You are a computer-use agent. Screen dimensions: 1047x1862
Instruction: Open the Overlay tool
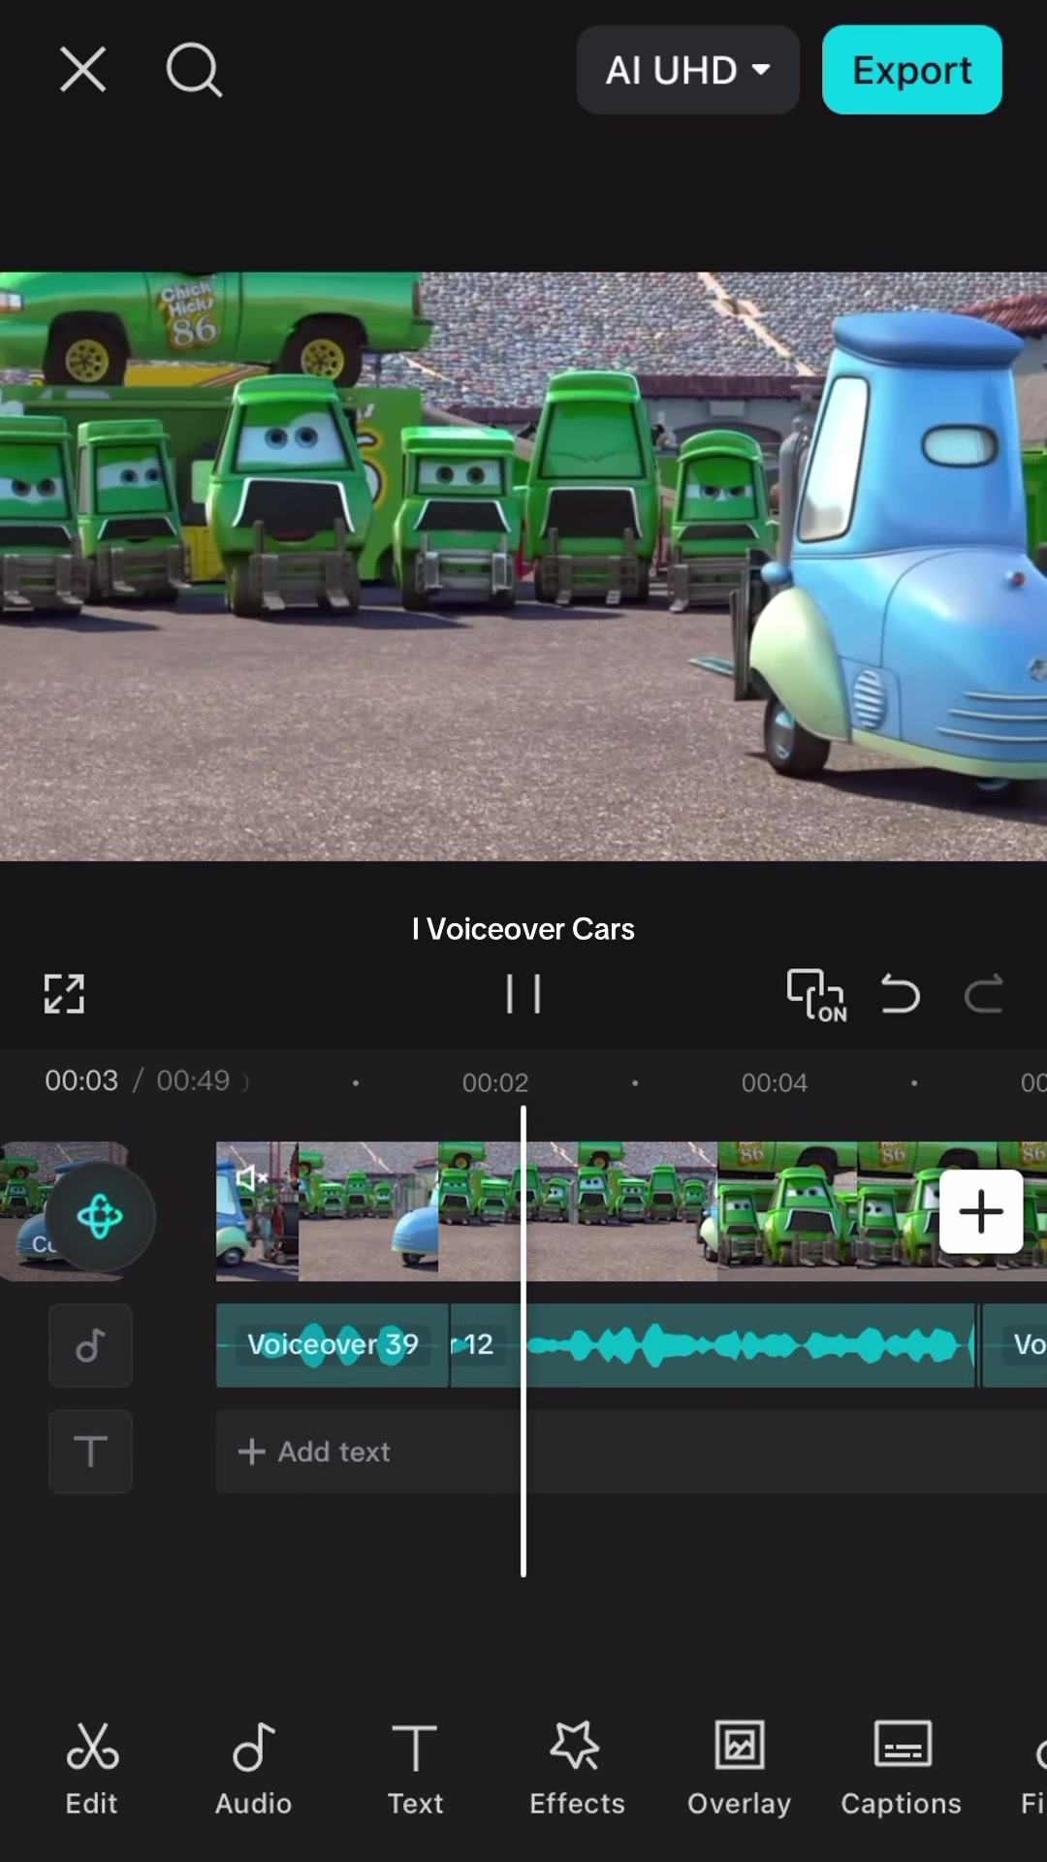coord(739,1768)
